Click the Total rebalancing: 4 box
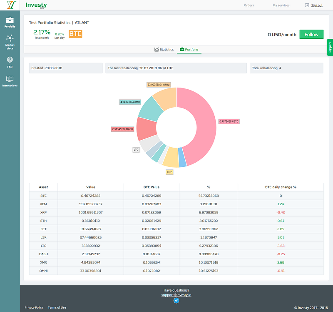 (x=286, y=68)
